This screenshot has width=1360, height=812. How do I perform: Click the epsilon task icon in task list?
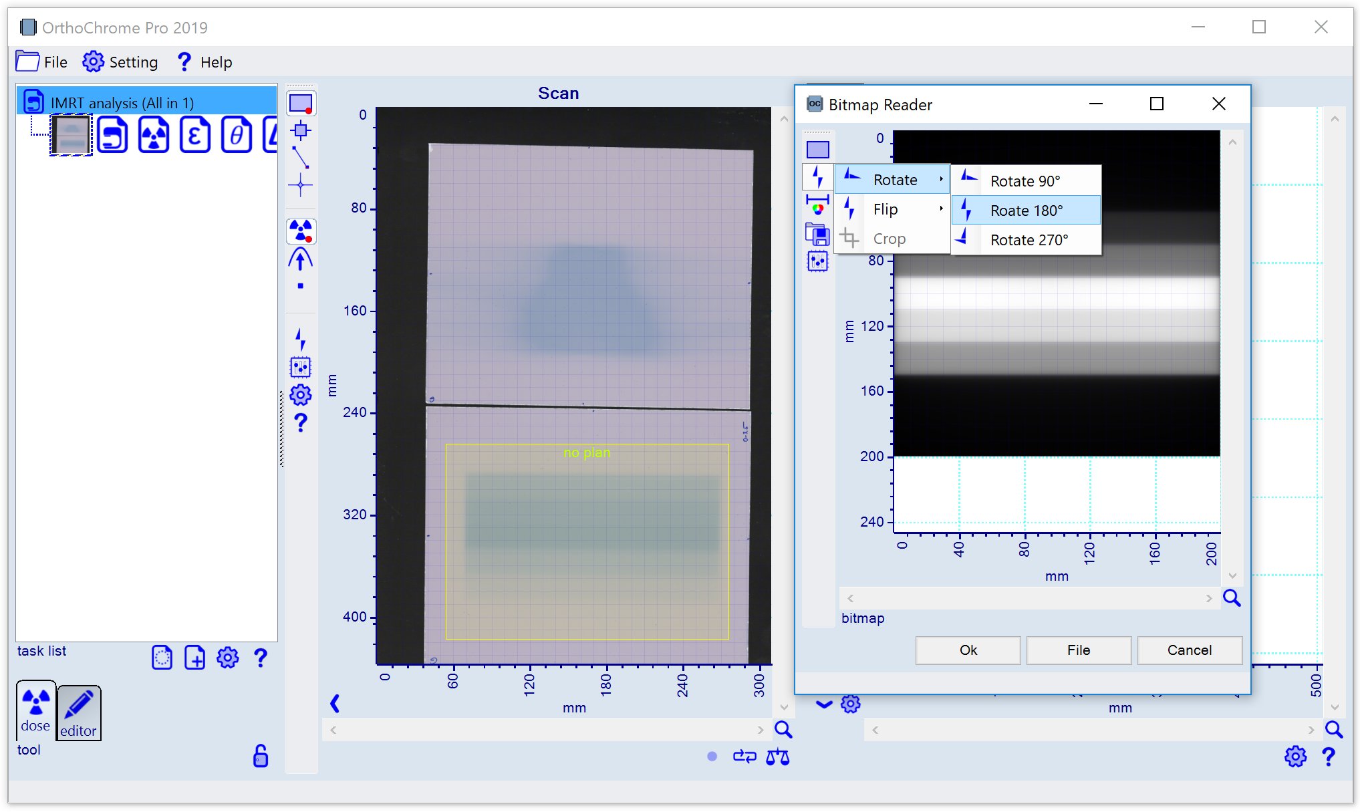coord(194,135)
